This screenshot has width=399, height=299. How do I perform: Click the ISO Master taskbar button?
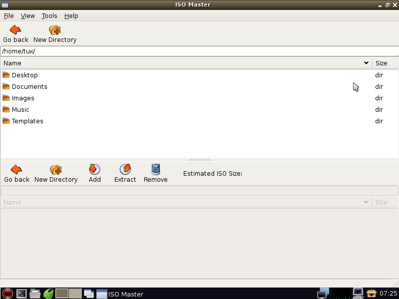click(120, 294)
